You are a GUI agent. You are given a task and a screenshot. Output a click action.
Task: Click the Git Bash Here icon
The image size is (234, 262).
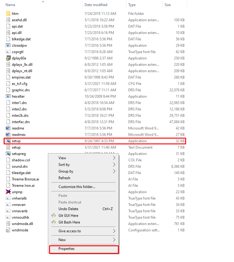tap(54, 222)
